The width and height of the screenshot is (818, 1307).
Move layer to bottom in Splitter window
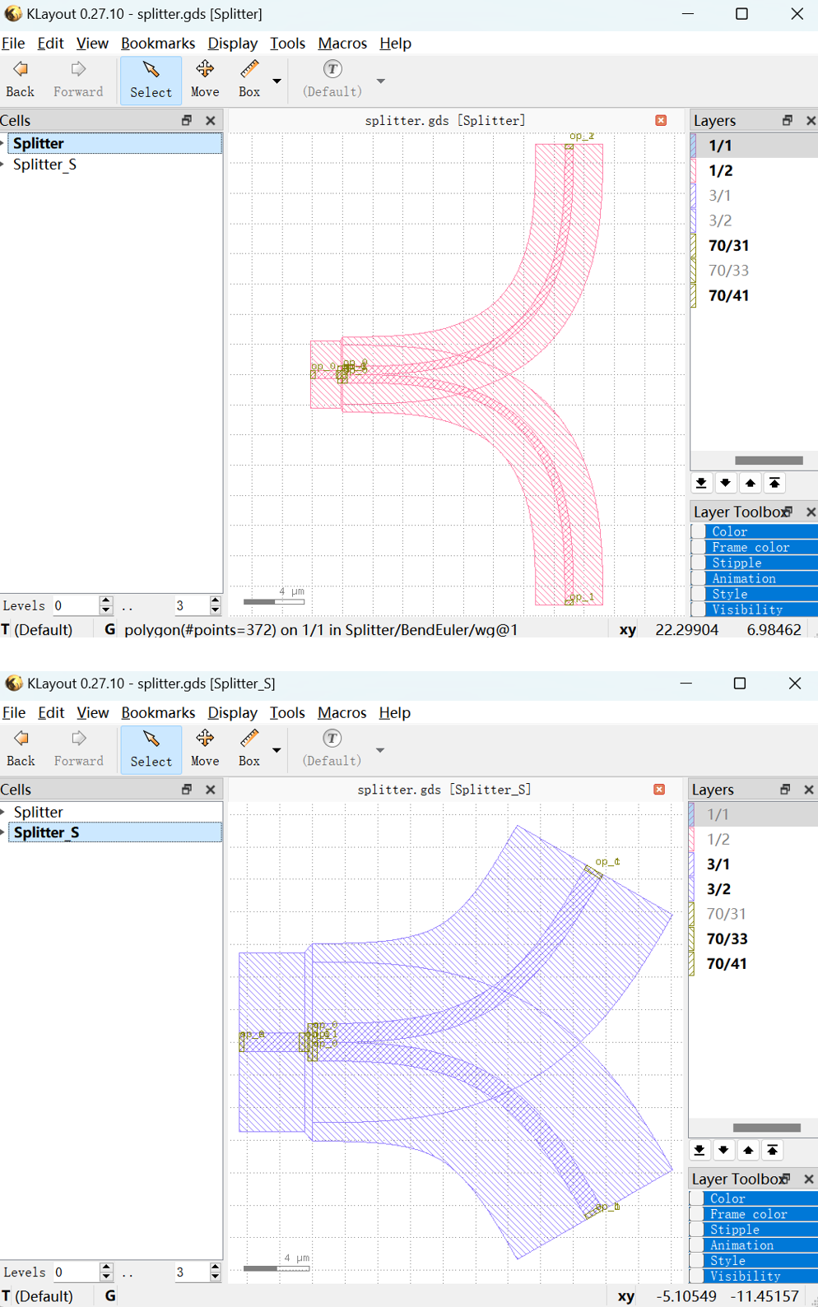701,483
